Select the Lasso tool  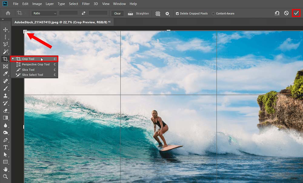pyautogui.click(x=5, y=44)
